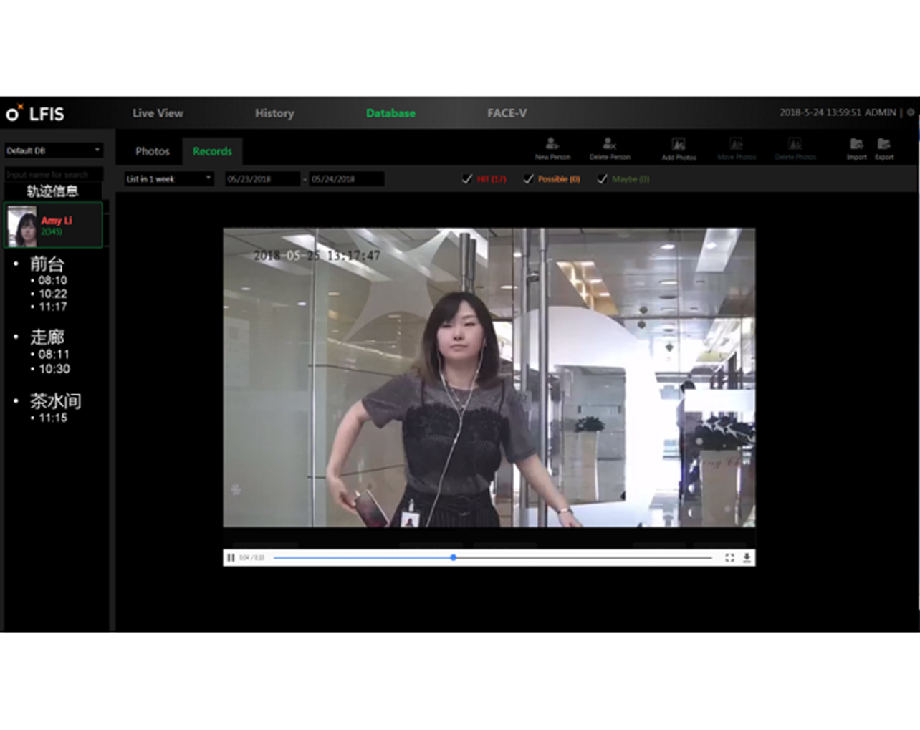Enter fullscreen mode for the video
Image resolution: width=920 pixels, height=730 pixels.
pos(729,557)
